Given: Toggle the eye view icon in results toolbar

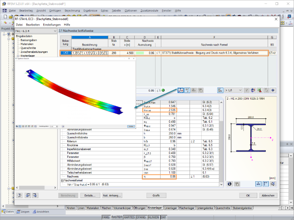Looking at the screenshot, I should 273,90.
